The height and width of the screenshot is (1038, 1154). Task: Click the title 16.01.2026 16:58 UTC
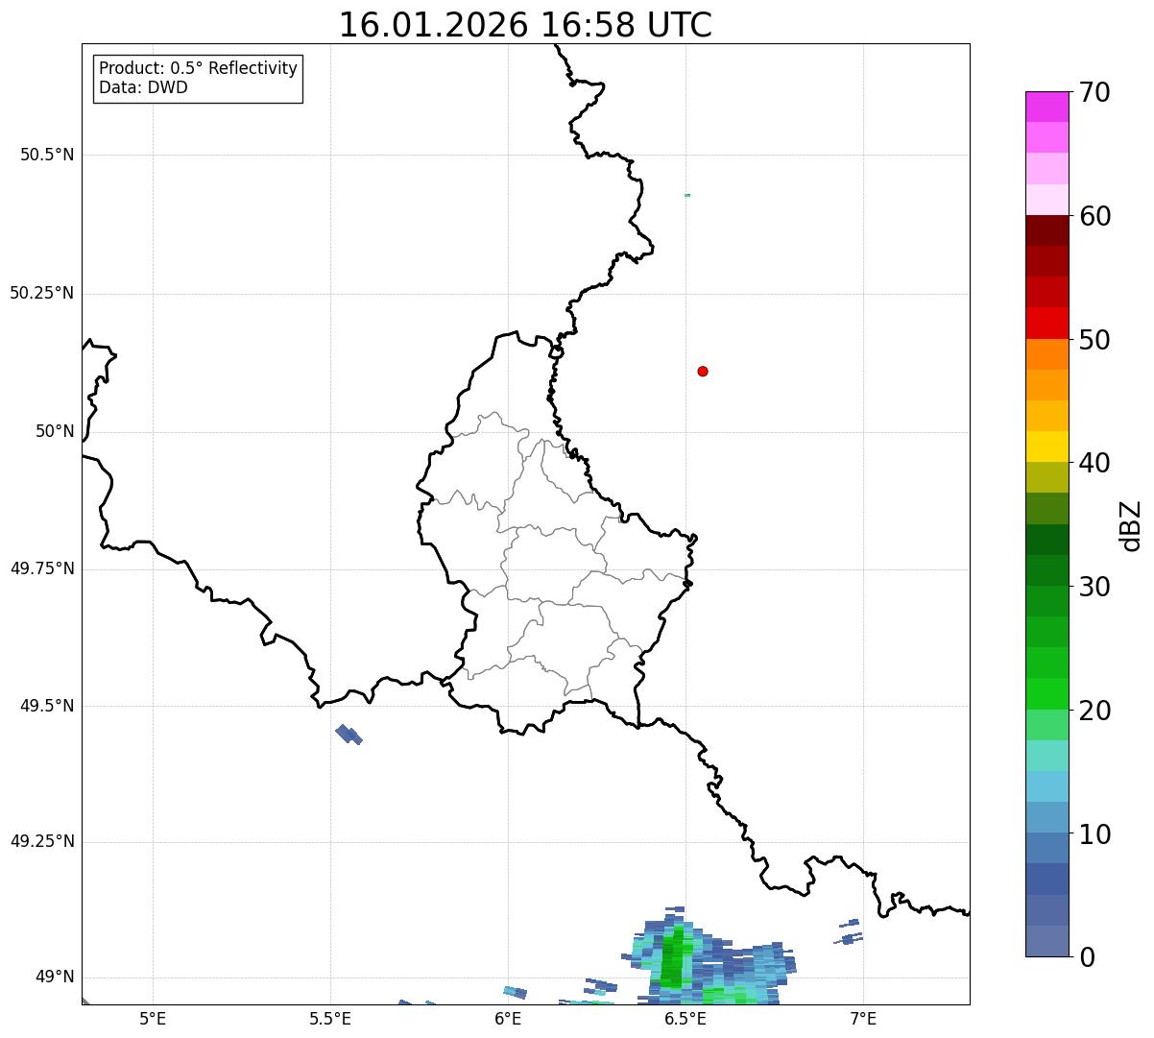click(525, 25)
